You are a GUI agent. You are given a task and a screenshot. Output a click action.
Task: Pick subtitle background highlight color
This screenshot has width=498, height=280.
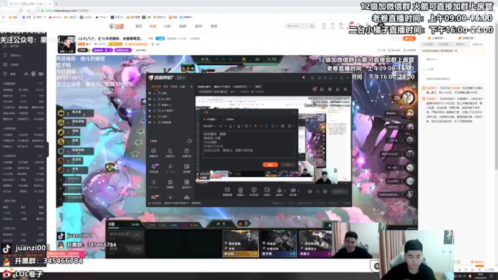[x=238, y=126]
